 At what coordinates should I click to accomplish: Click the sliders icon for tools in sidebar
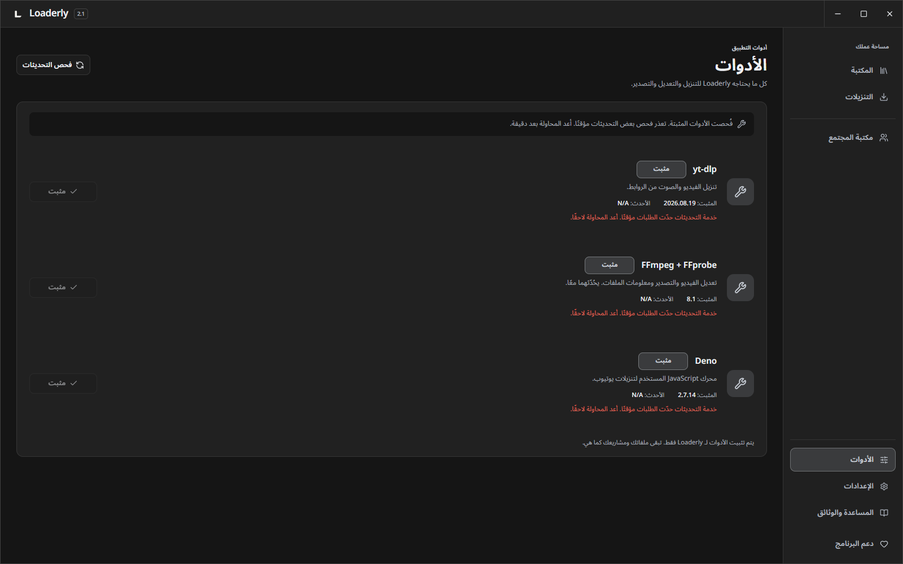884,460
